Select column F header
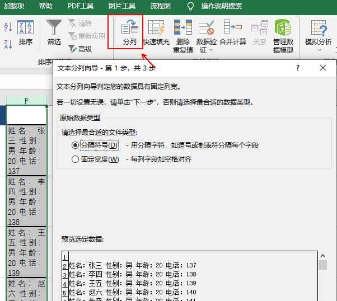The height and width of the screenshot is (301, 337). [26, 100]
